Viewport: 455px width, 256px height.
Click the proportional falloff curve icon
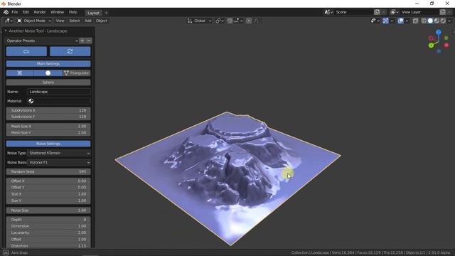(x=257, y=21)
